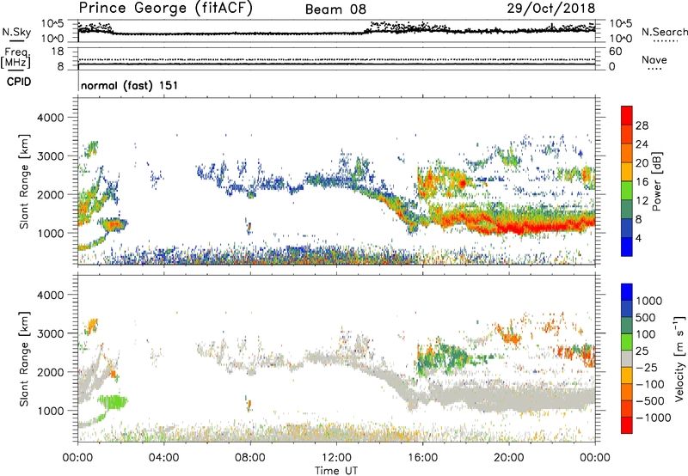Click the 12:00 time tick label
The image size is (688, 476).
pos(336,458)
